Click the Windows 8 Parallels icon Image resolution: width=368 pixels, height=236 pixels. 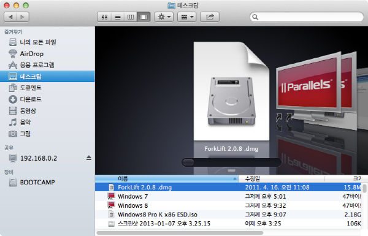(x=111, y=205)
